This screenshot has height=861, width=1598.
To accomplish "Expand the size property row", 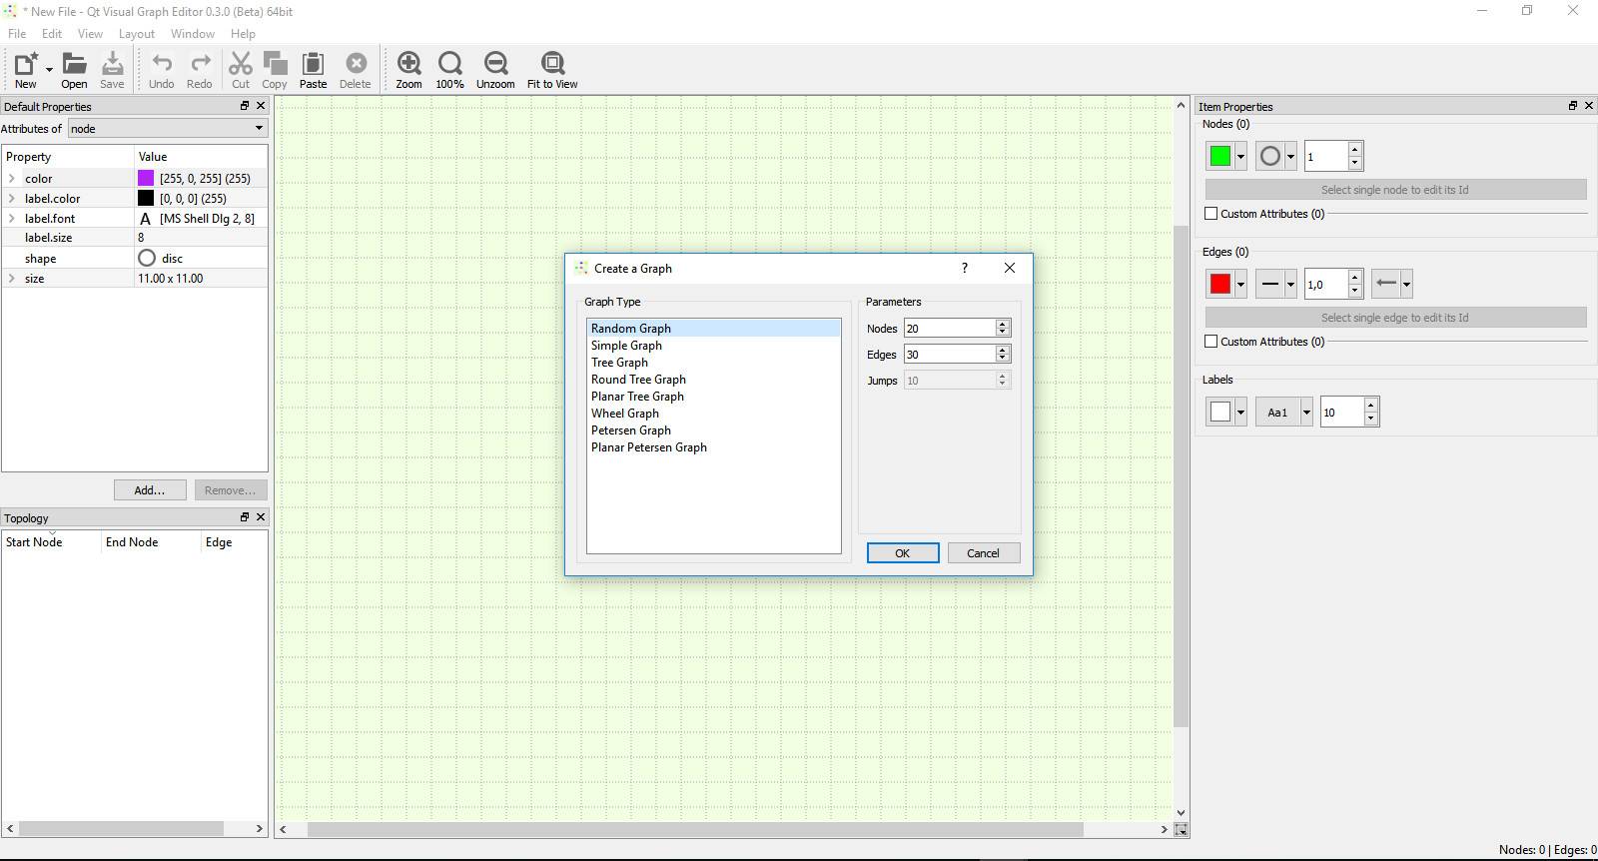I will click(12, 279).
